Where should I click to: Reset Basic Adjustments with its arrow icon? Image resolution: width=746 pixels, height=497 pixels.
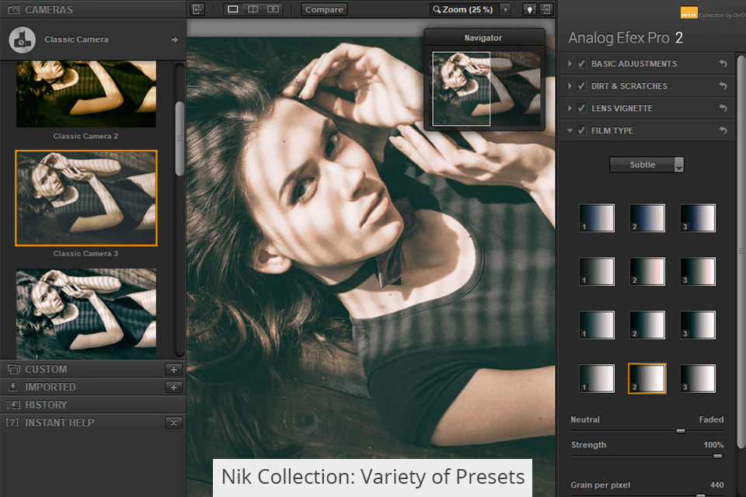tap(723, 64)
